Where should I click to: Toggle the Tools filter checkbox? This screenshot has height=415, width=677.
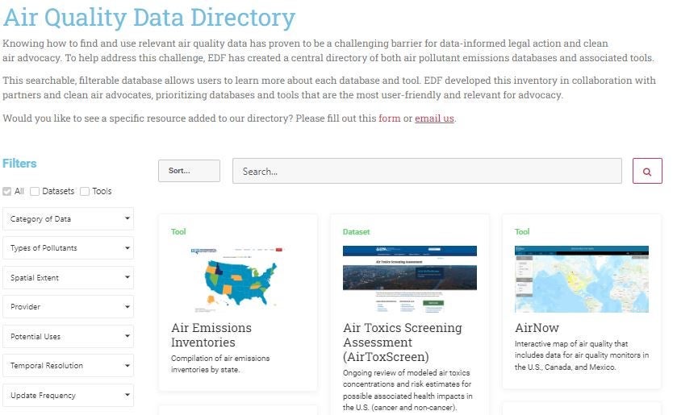click(85, 192)
